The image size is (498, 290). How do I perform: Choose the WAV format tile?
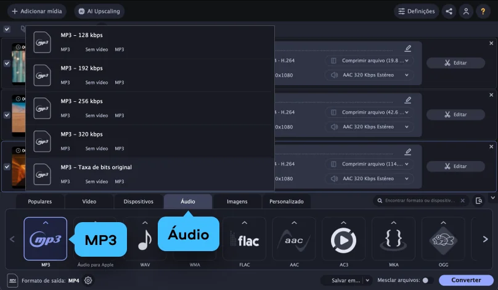[145, 239]
